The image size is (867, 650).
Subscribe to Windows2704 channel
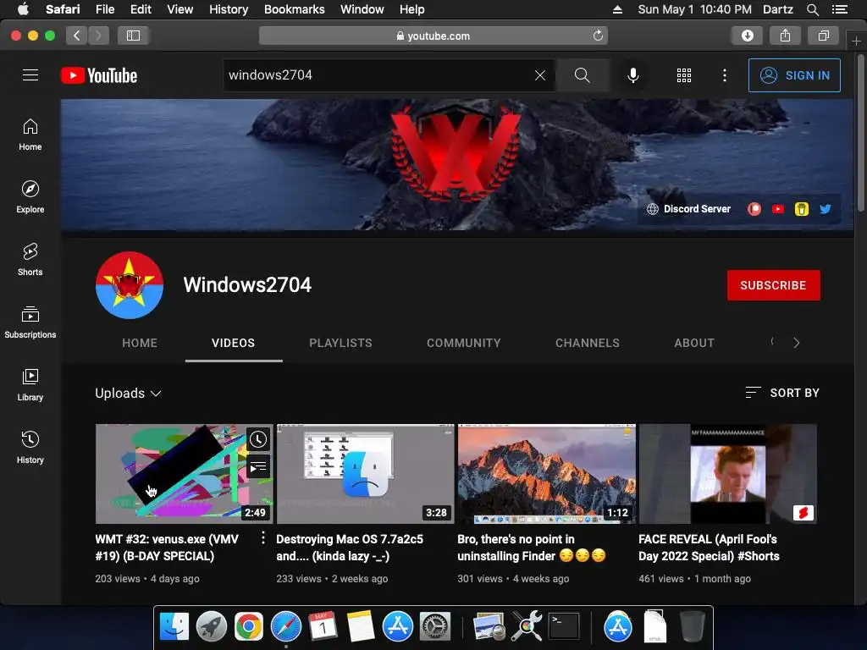click(774, 285)
